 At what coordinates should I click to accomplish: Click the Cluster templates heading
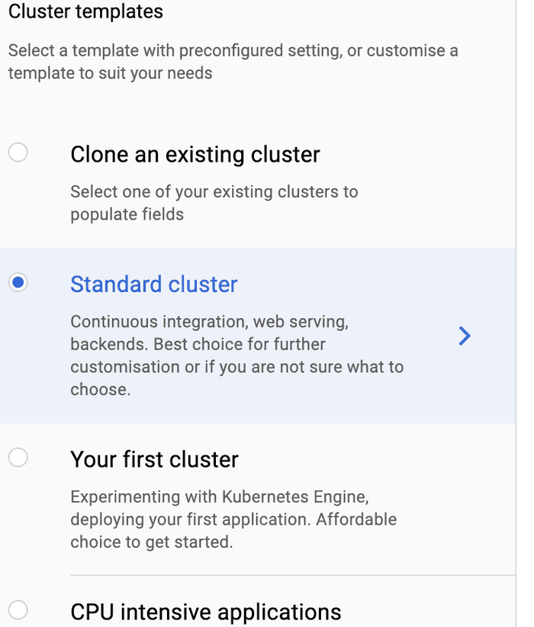click(85, 11)
